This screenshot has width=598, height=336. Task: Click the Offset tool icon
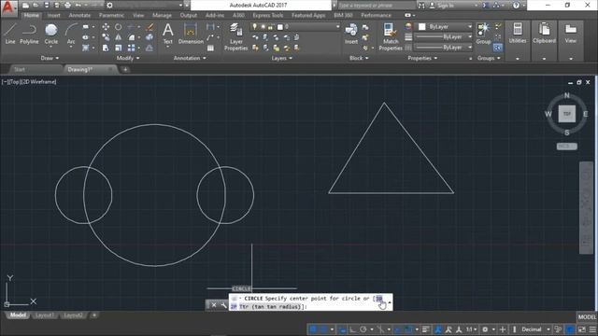point(149,48)
